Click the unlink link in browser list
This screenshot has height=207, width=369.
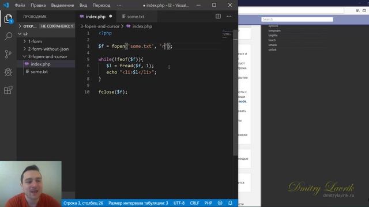(x=272, y=49)
